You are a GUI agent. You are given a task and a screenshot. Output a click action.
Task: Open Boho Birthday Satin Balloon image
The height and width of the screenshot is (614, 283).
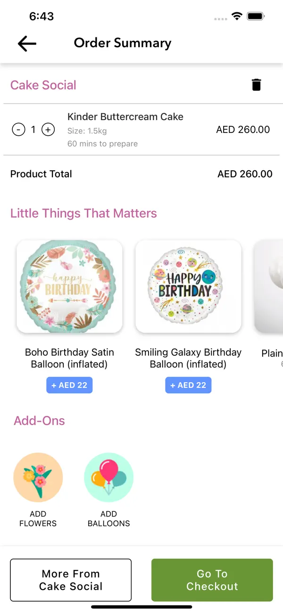(69, 286)
